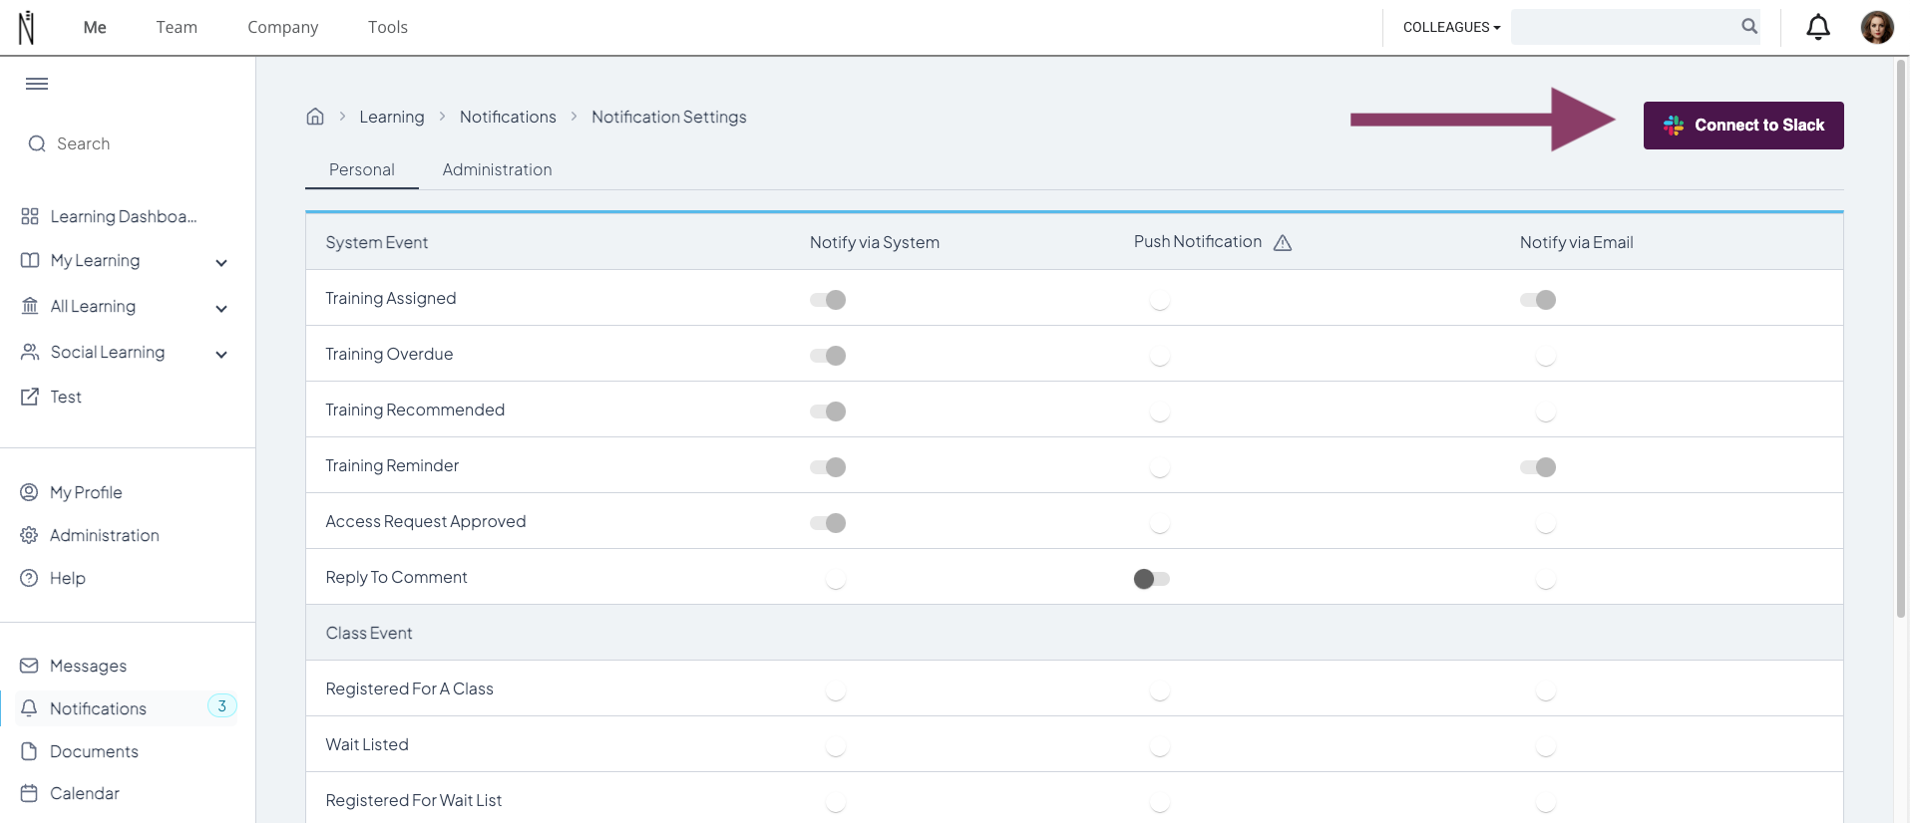Image resolution: width=1910 pixels, height=823 pixels.
Task: Toggle Wait Listed Notify via Email
Action: coord(1545,746)
